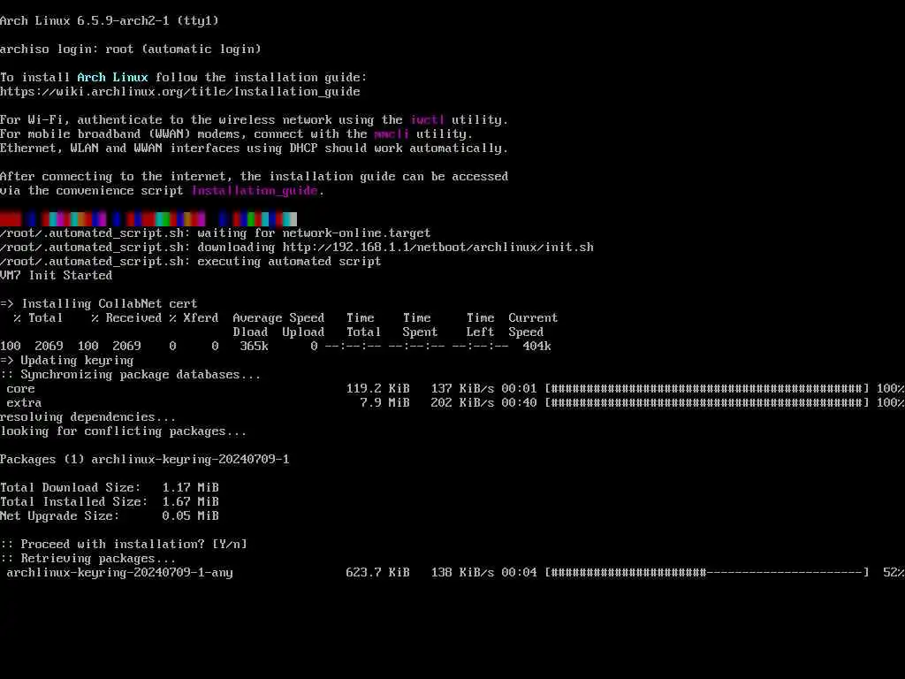Screen dimensions: 905x679
Task: Click the purple iwctl utility name
Action: [427, 120]
